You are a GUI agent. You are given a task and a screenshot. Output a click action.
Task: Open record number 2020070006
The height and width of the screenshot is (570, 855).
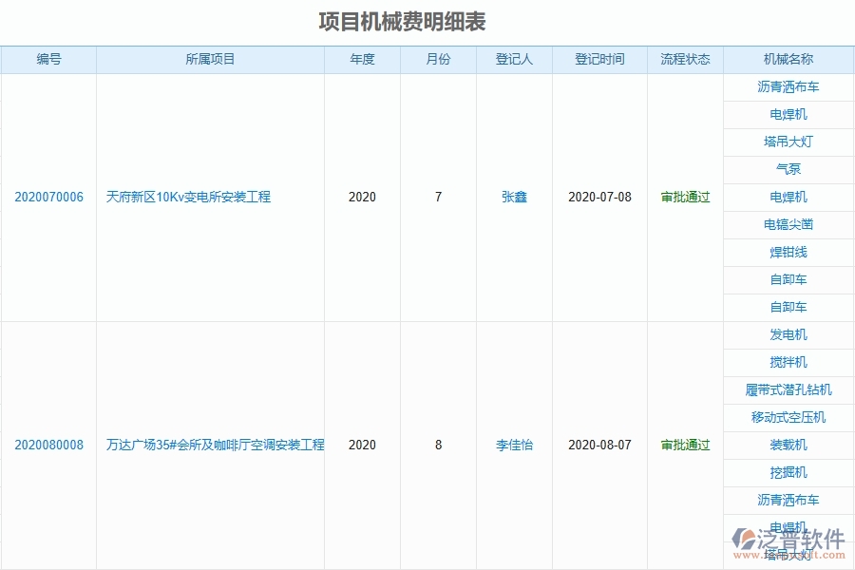coord(48,198)
